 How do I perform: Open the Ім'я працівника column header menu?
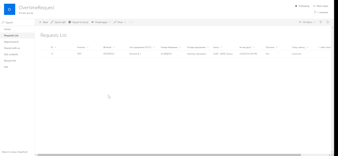tap(142, 47)
